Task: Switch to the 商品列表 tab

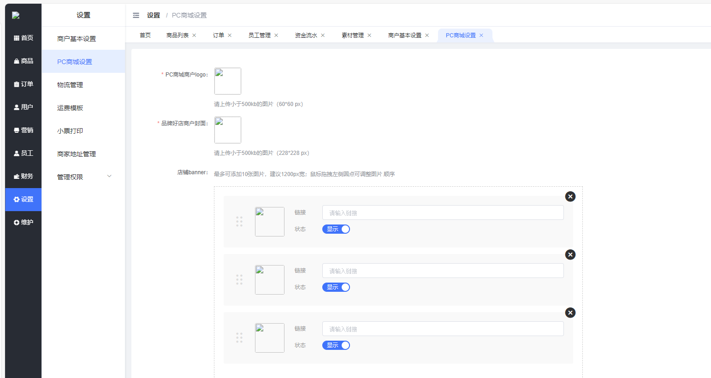Action: coord(178,35)
